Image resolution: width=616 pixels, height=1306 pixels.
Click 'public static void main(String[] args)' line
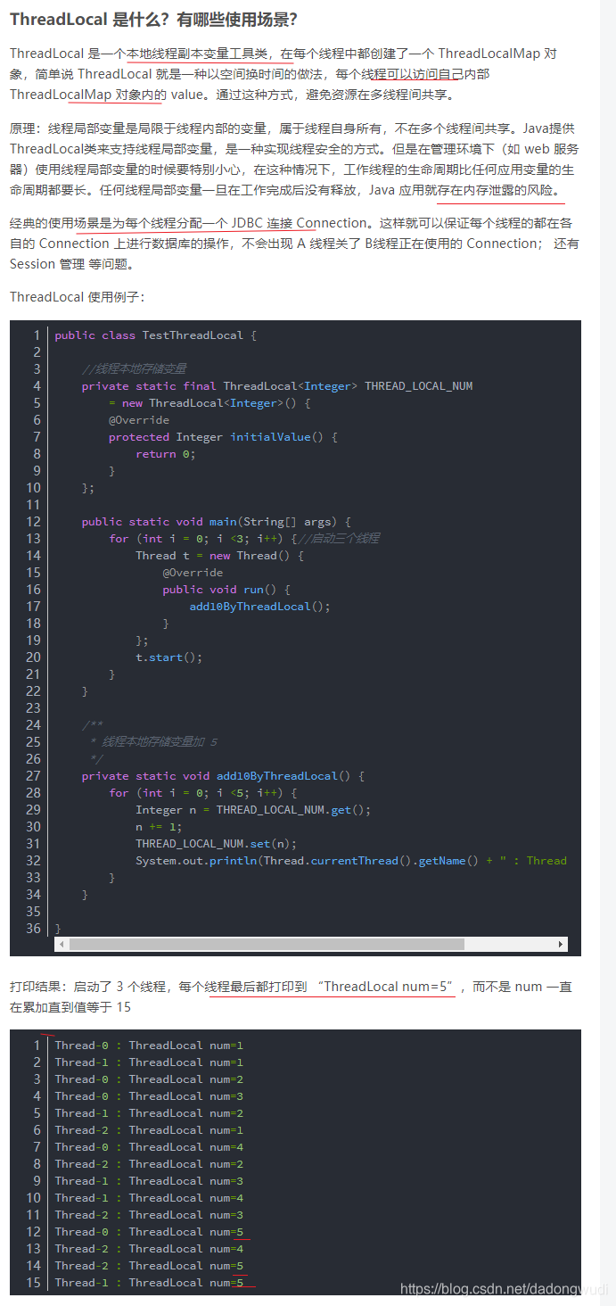217,522
